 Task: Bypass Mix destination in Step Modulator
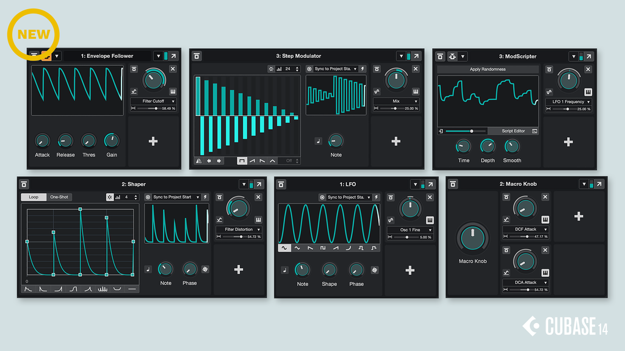[377, 69]
